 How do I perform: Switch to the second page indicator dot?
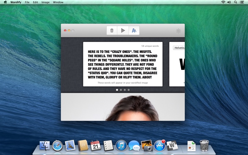(x=121, y=90)
